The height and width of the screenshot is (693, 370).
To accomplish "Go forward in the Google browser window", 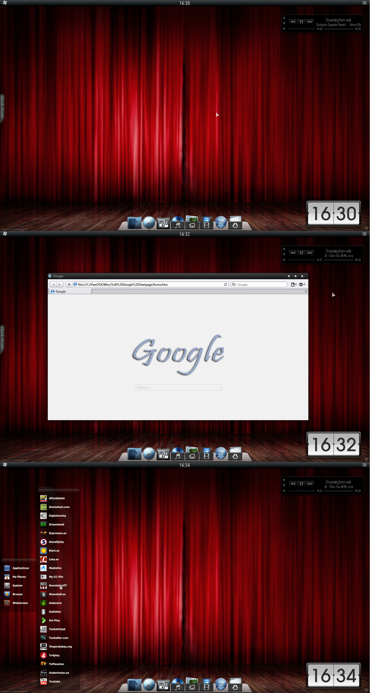I will (60, 284).
